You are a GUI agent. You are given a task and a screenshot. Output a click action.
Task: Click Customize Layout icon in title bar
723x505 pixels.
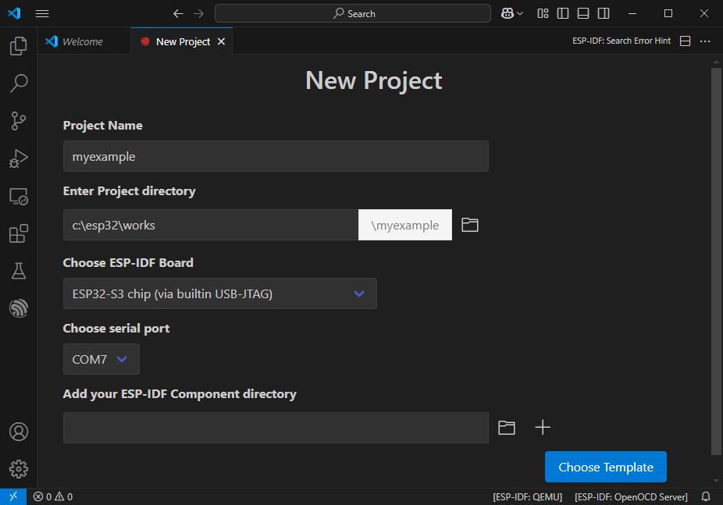pos(543,13)
